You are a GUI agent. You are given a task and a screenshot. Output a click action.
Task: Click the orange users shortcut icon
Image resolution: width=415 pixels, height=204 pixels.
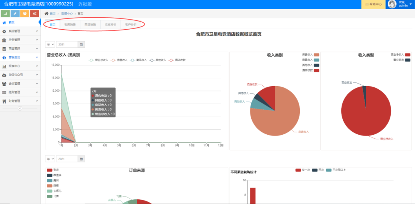(x=25, y=13)
